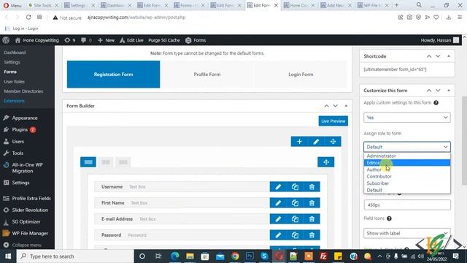Open Slider Revolution in sidebar
Screen dimensions: 467x263
click(30, 210)
